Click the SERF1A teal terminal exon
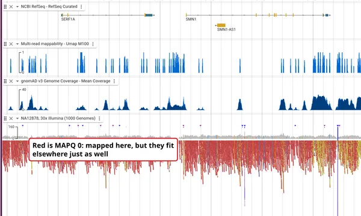The height and width of the screenshot is (216, 361). click(149, 15)
